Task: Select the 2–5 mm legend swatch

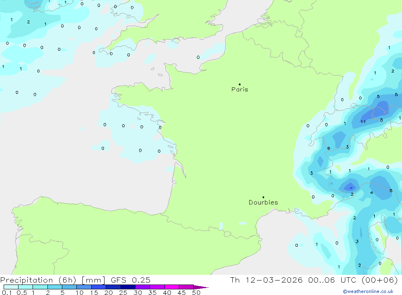Action: [x=55, y=287]
